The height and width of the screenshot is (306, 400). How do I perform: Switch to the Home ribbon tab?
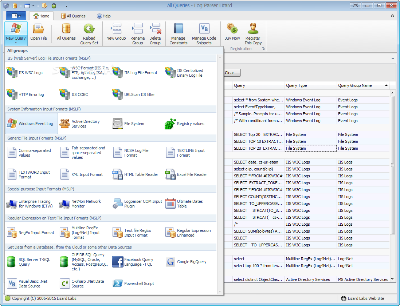41,16
